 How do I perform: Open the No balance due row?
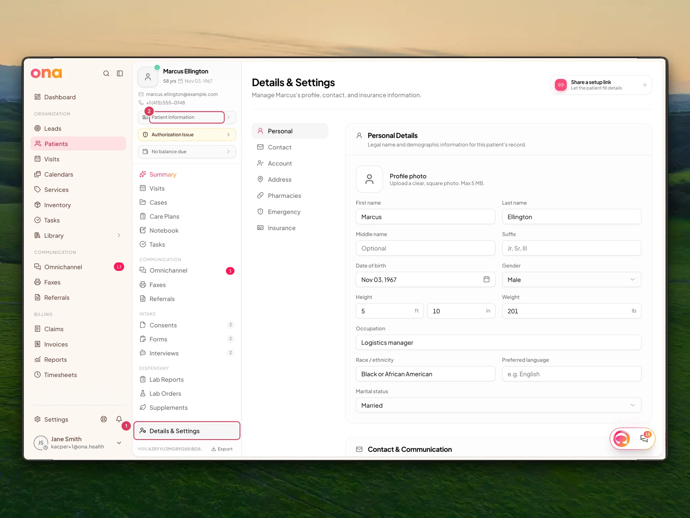[x=187, y=152]
